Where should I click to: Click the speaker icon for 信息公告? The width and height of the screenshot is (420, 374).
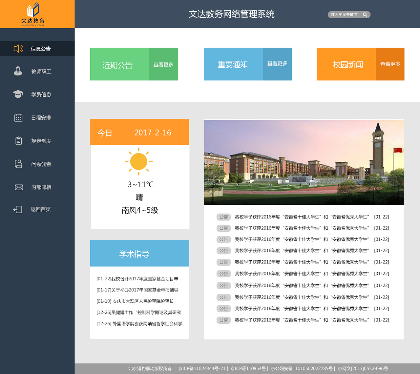[x=18, y=49]
